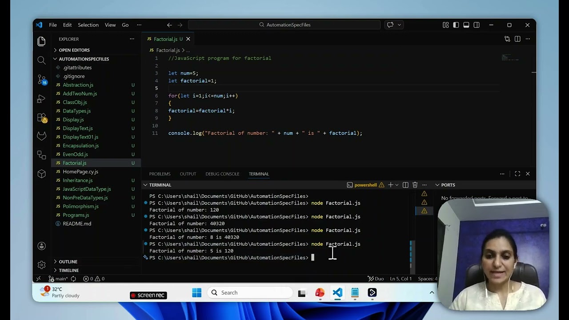
Task: Synchronize changes via the status bar sync icon
Action: [x=73, y=279]
